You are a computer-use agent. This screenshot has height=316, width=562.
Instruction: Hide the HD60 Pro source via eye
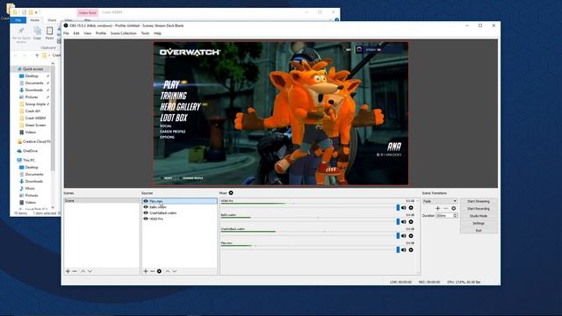[x=146, y=219]
